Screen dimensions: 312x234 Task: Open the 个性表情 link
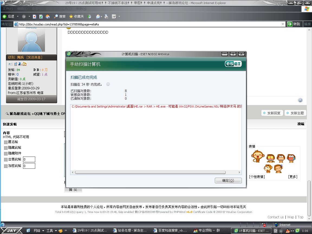[x=257, y=177]
